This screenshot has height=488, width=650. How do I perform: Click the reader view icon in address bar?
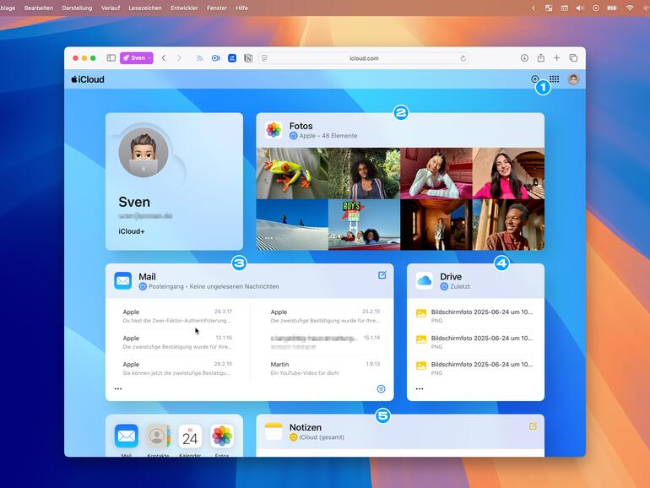264,58
